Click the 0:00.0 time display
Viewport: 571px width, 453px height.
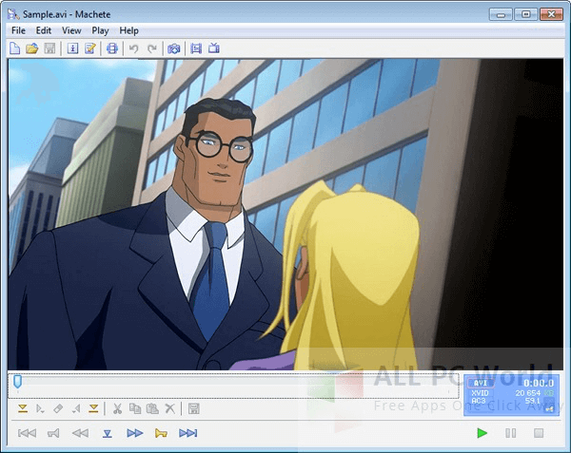[x=539, y=384]
